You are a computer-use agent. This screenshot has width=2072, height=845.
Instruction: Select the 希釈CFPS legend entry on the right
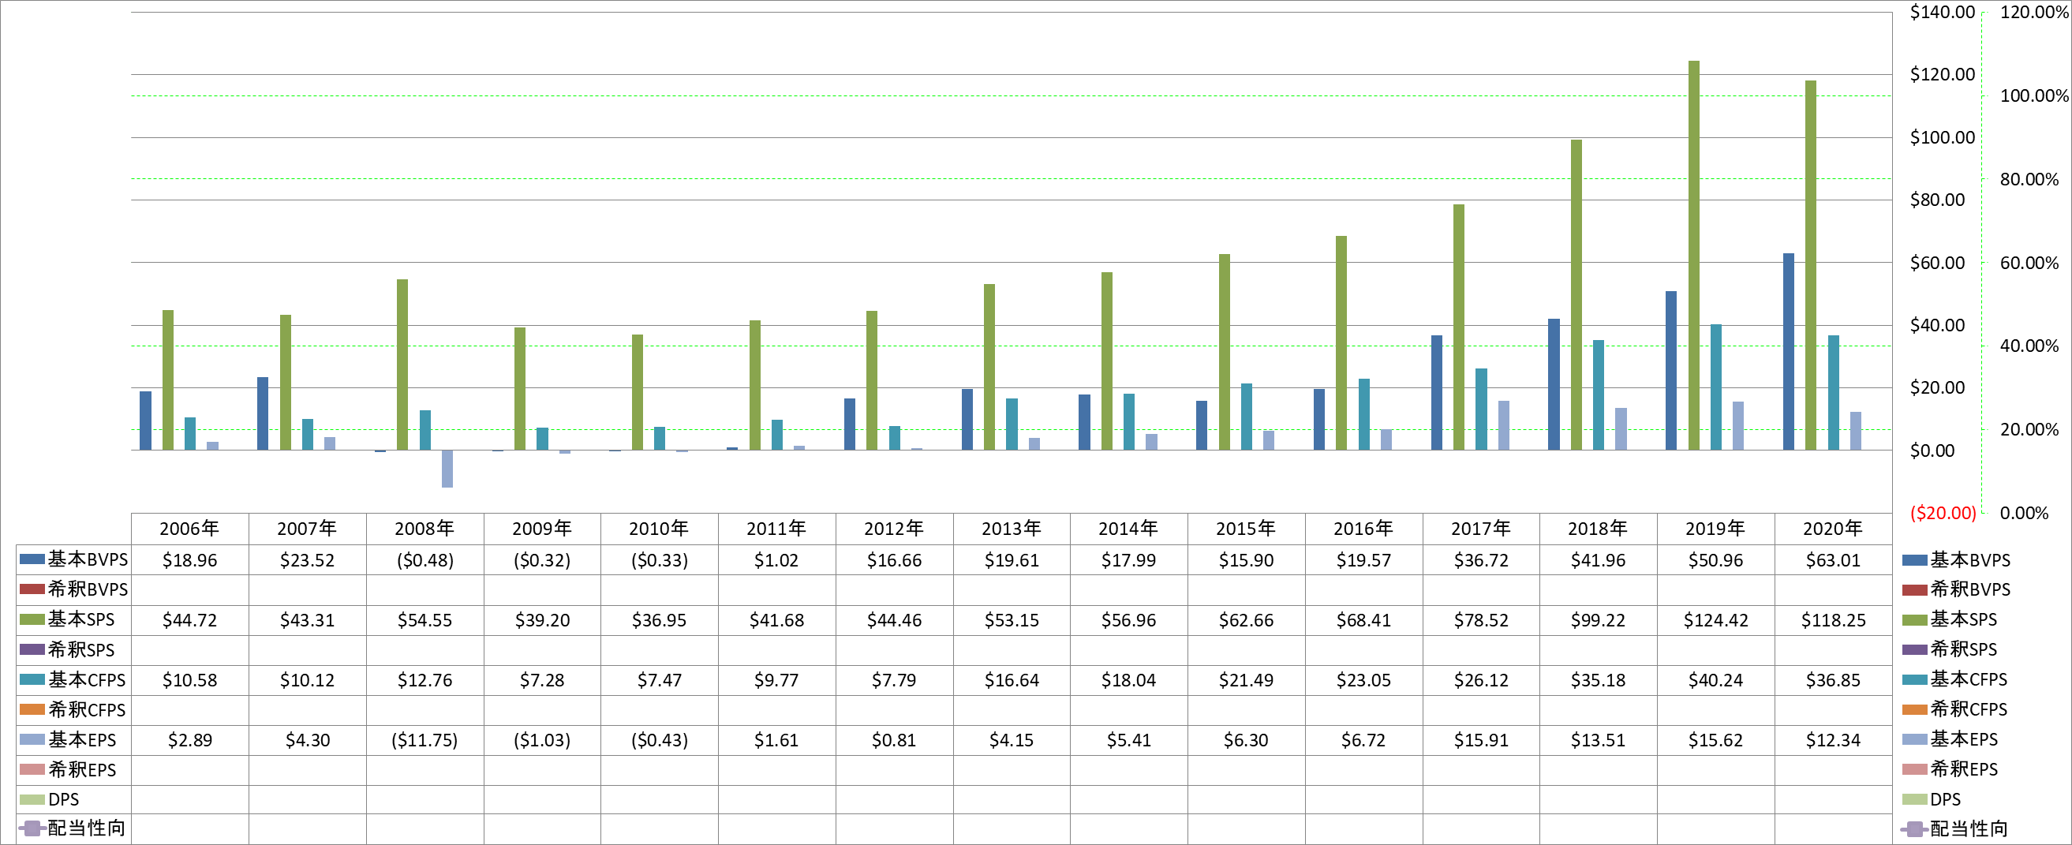(1954, 709)
